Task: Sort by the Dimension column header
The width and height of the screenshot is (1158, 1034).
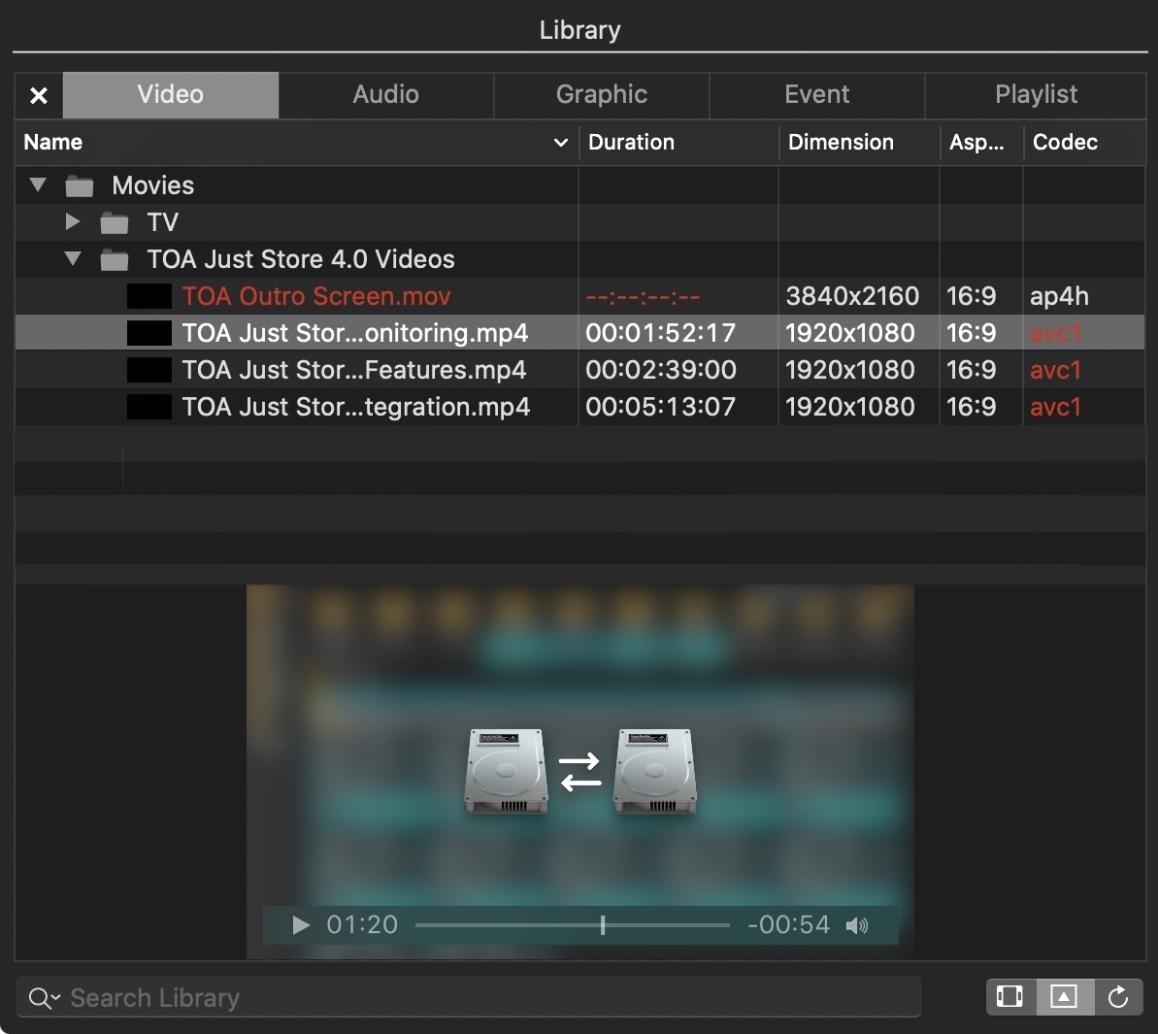Action: click(859, 142)
